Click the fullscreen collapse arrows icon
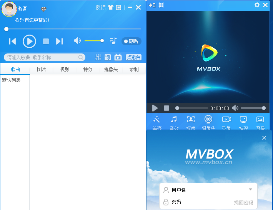 (161, 5)
